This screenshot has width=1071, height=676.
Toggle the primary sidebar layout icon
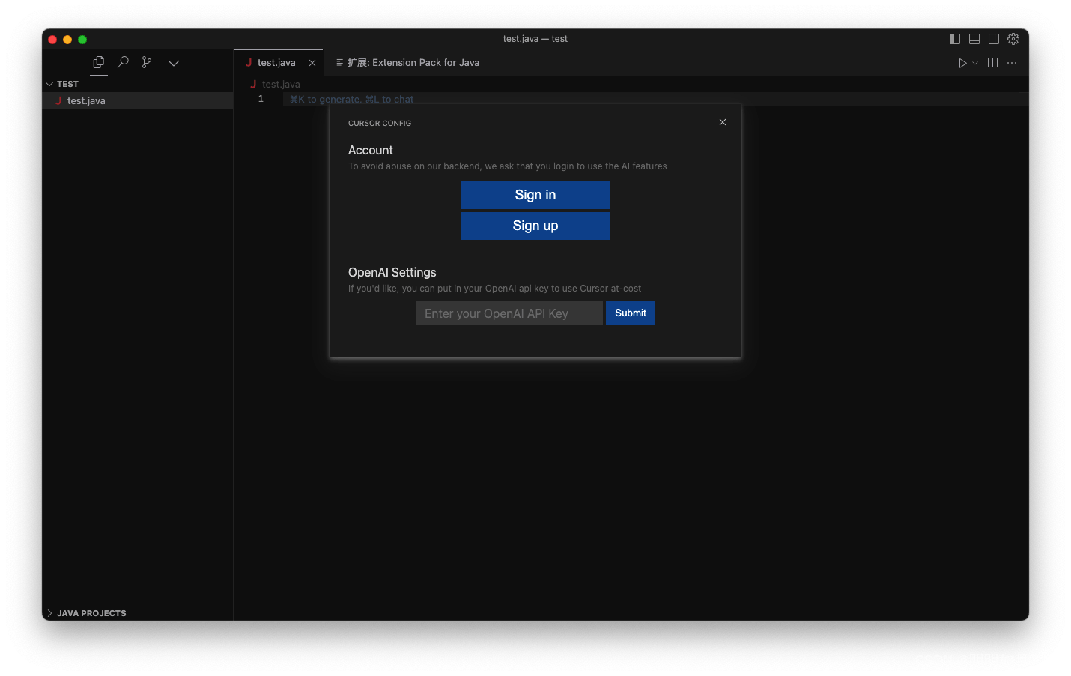click(955, 39)
